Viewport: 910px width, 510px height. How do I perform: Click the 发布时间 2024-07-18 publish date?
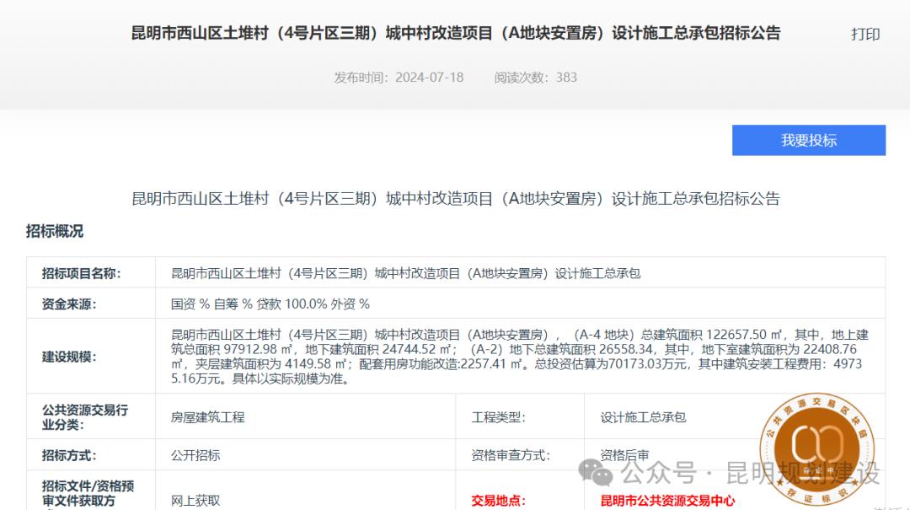399,77
